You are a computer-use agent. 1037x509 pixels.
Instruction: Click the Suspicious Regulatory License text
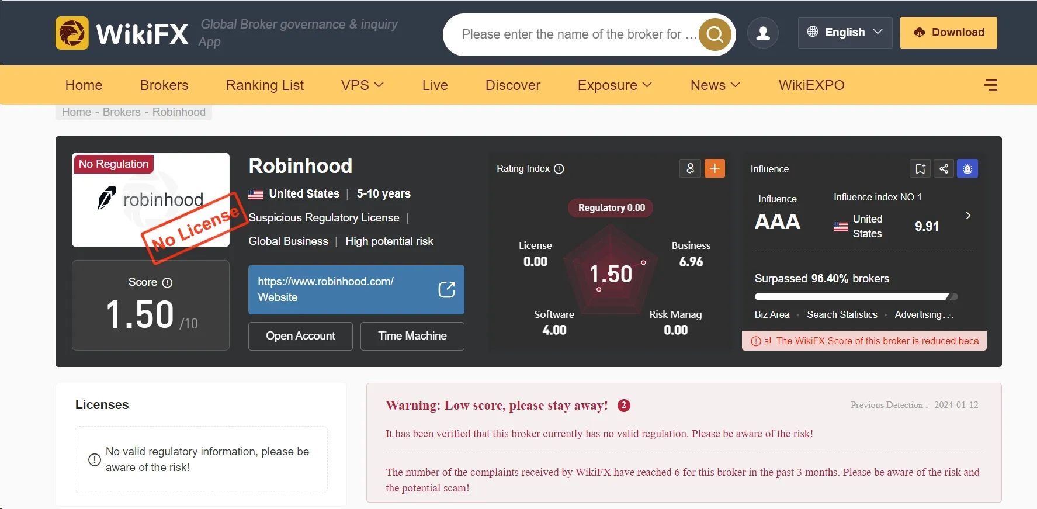324,218
